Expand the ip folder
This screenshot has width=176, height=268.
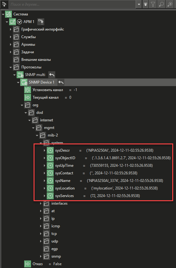coord(41,218)
